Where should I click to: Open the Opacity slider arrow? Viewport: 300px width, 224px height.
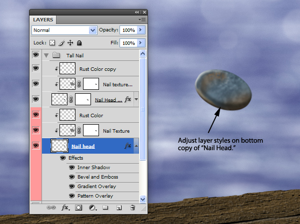pos(141,30)
